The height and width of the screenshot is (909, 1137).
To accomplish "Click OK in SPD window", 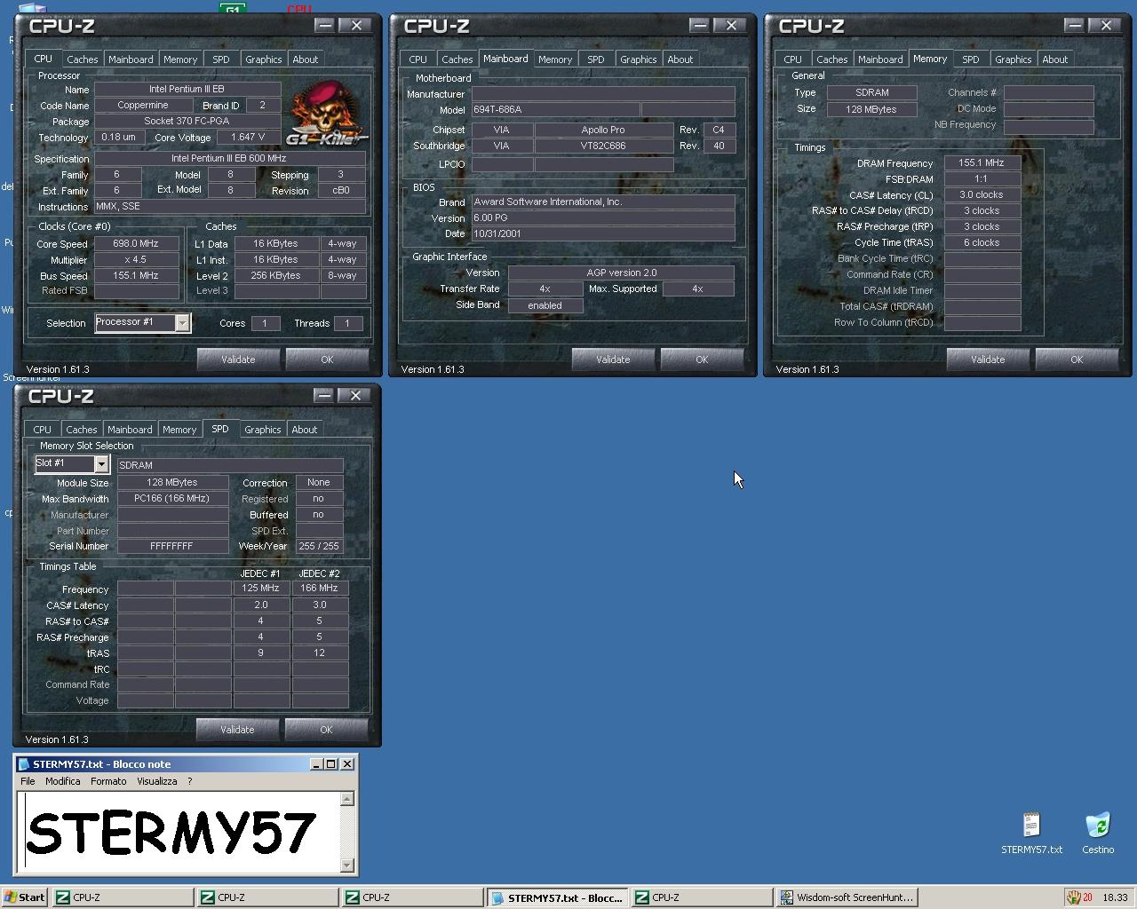I will click(326, 730).
